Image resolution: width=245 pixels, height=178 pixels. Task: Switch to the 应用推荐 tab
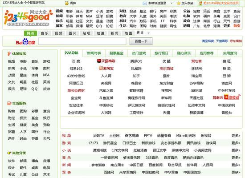pos(206,53)
